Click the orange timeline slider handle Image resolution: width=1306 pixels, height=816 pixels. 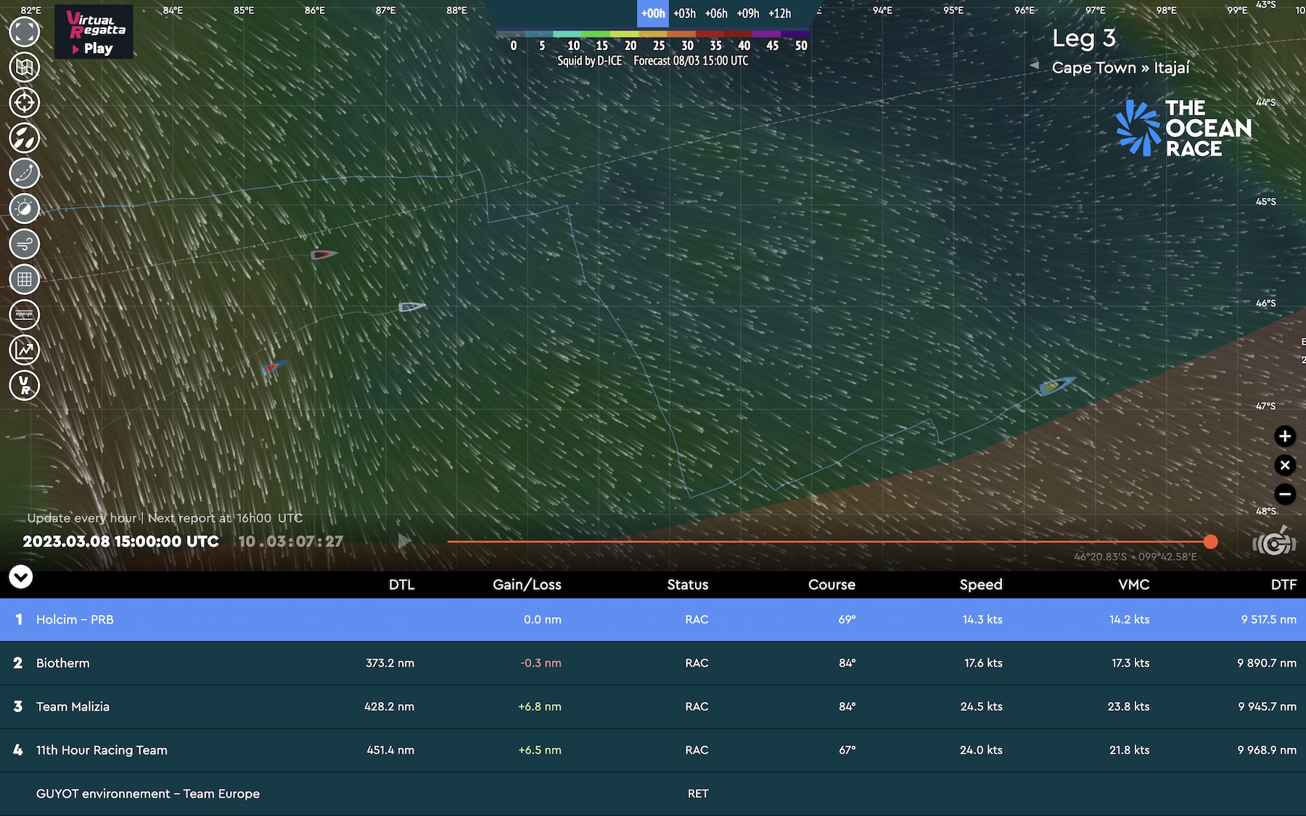1210,542
